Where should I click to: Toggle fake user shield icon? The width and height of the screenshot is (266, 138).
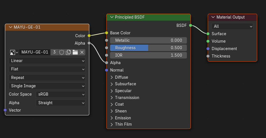click(x=61, y=52)
